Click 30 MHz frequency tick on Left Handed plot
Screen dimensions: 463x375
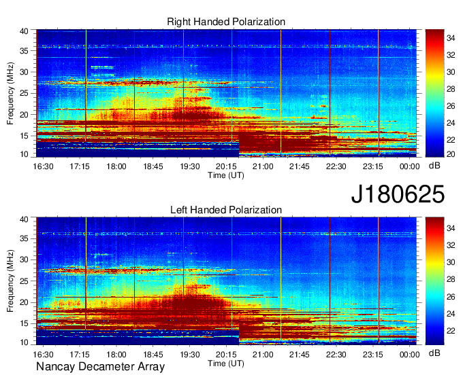pos(24,260)
